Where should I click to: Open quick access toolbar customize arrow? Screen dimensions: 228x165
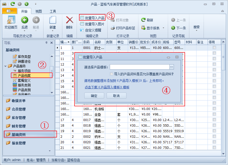[36, 4]
